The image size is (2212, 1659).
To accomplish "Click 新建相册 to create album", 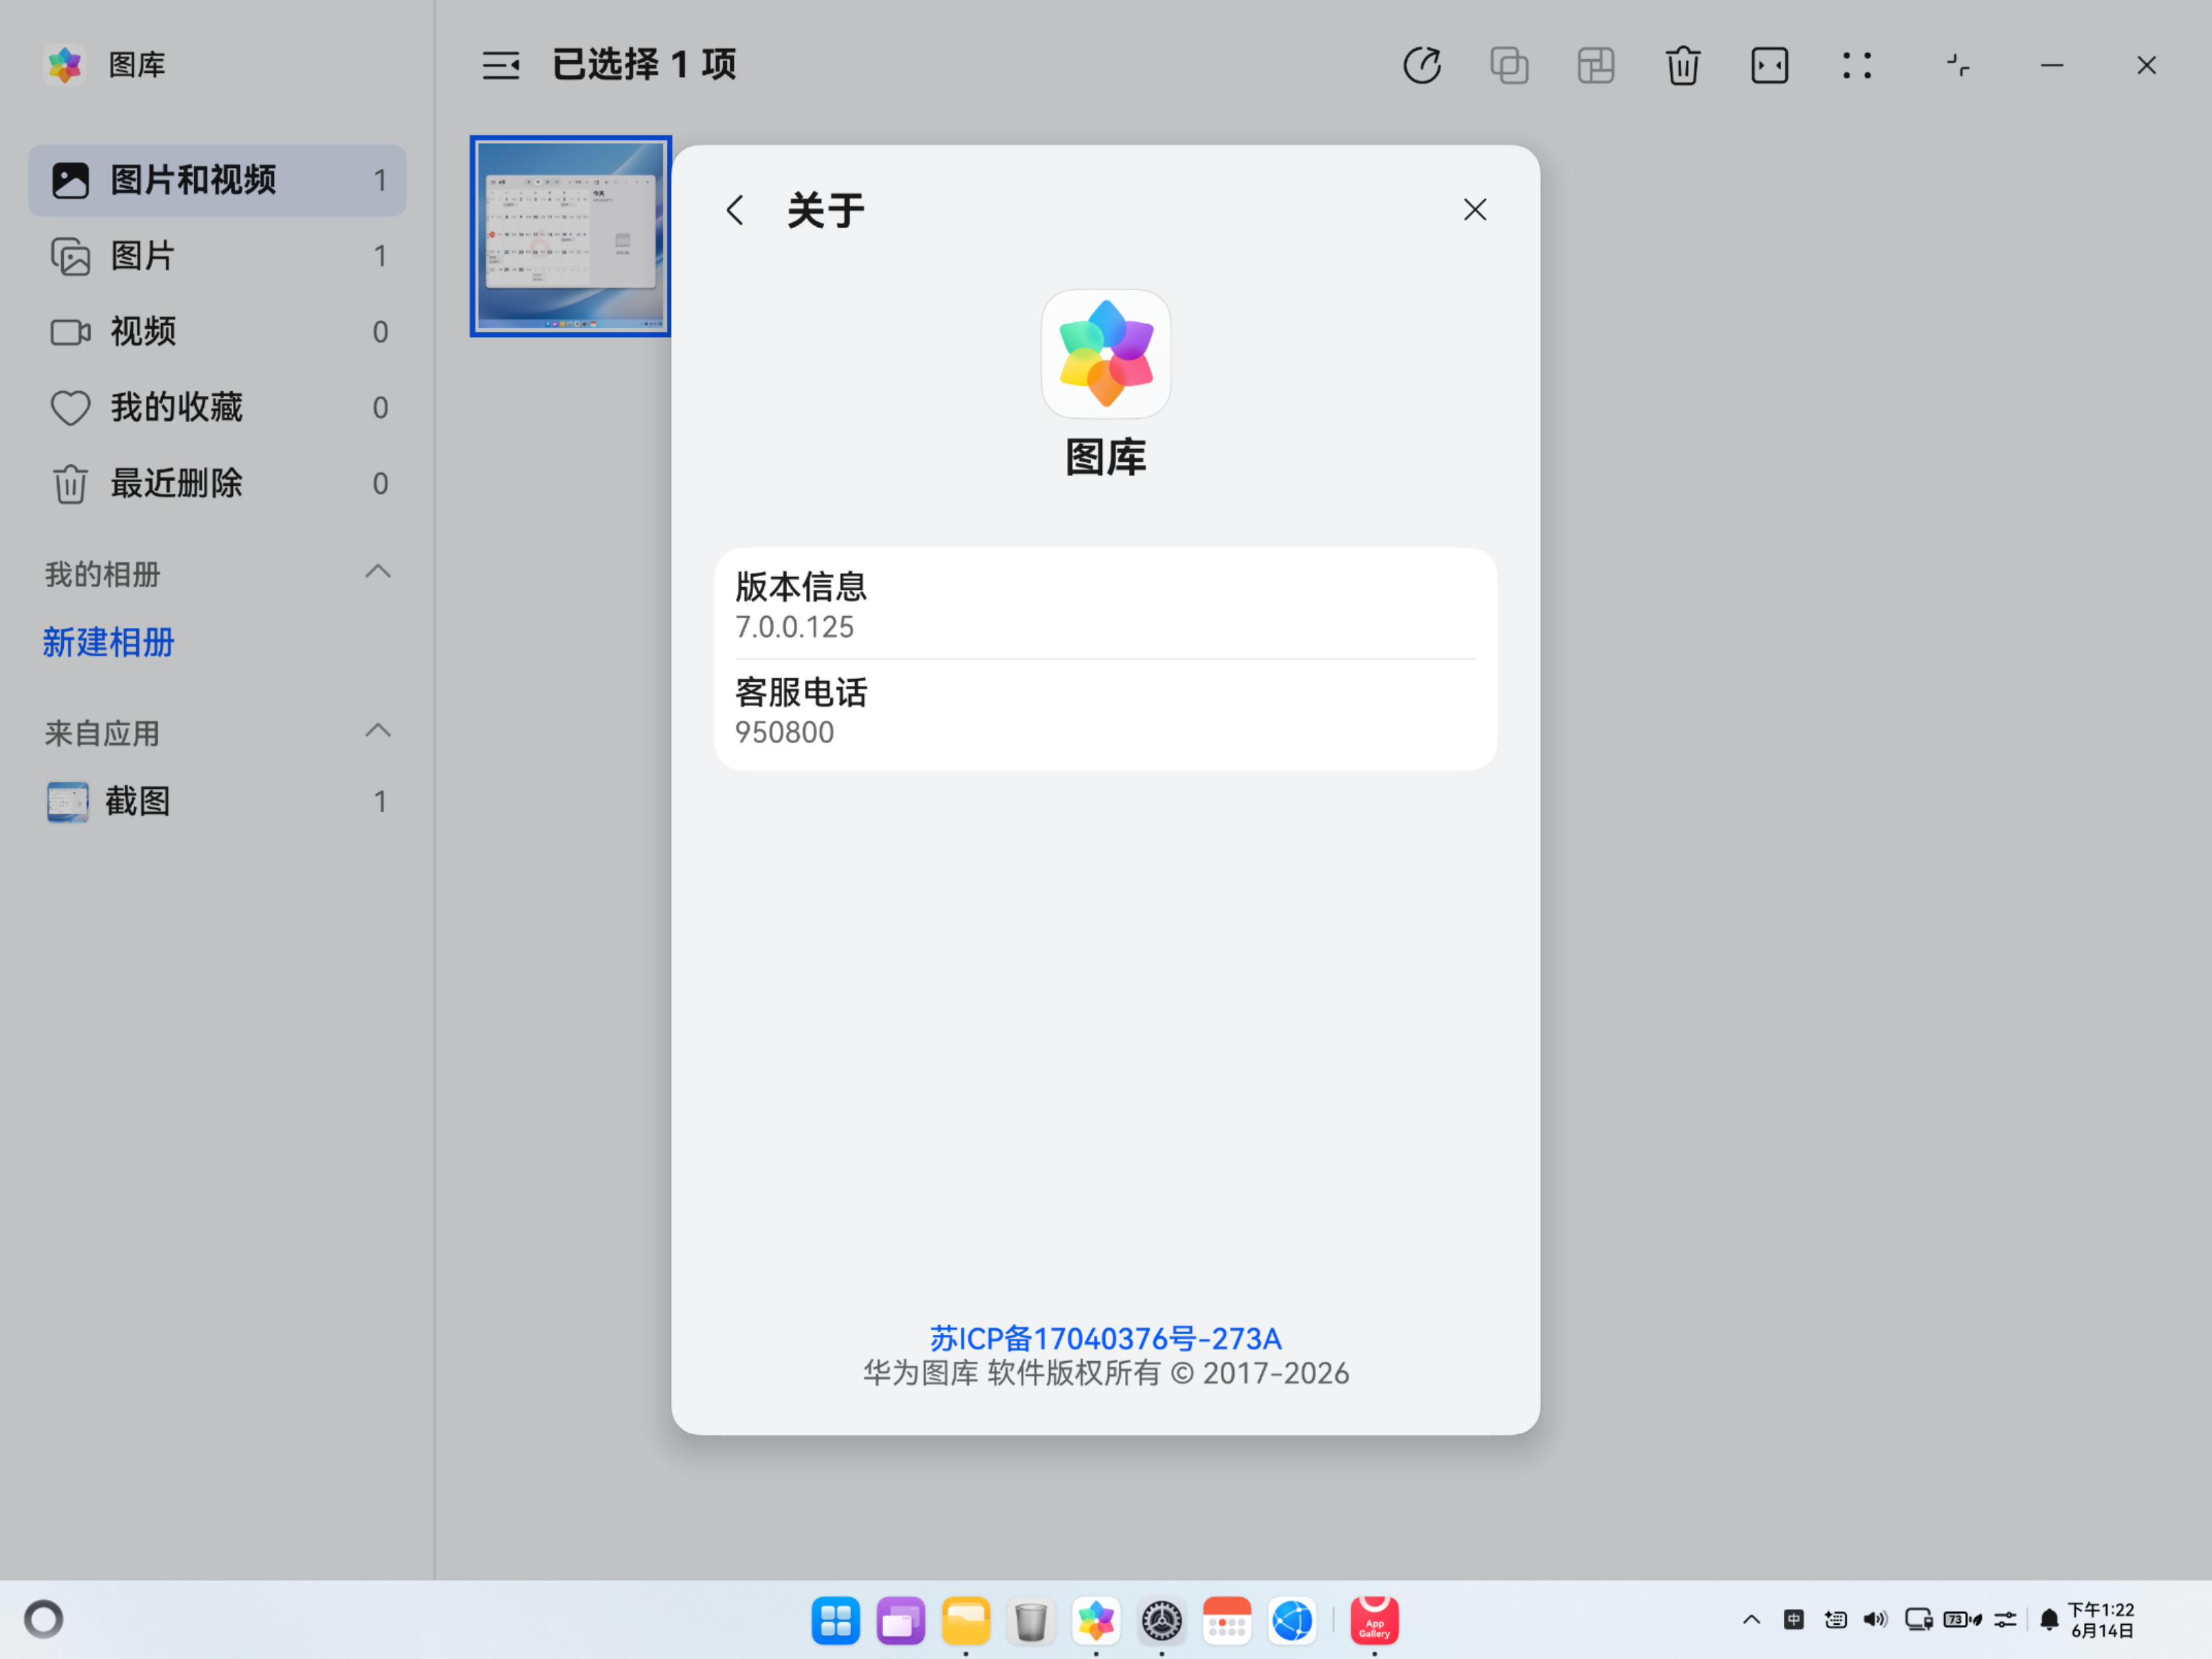I will (109, 642).
